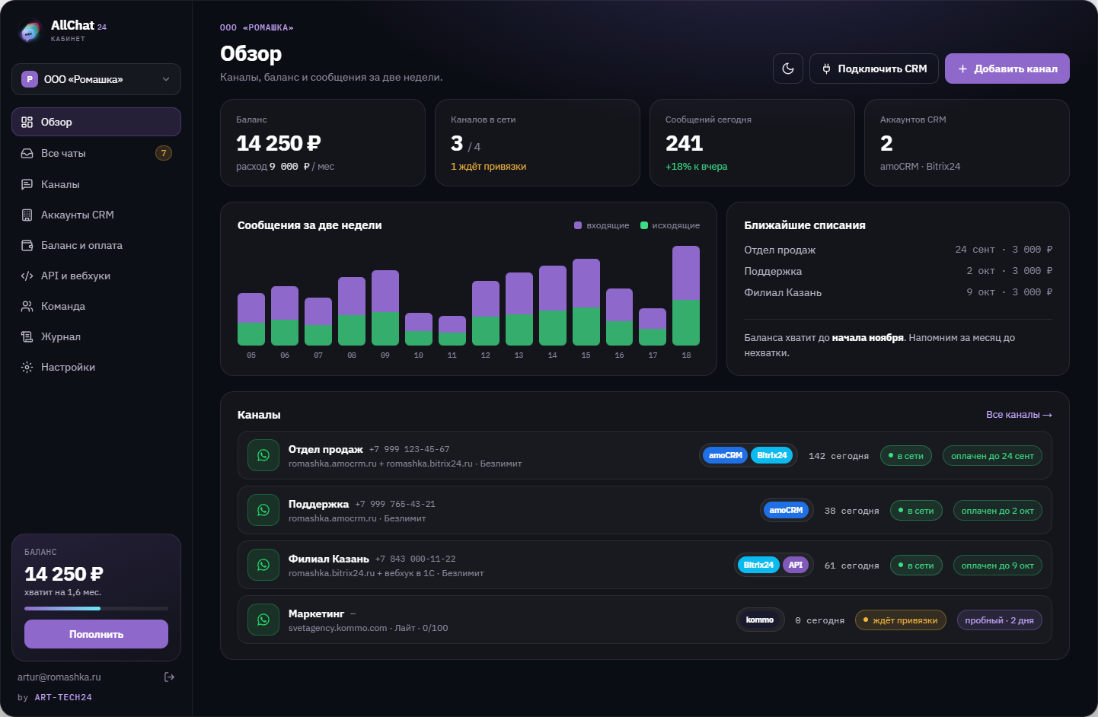Viewport: 1098px width, 717px height.
Task: Click the в сети status on Поддержка row
Action: click(x=916, y=511)
